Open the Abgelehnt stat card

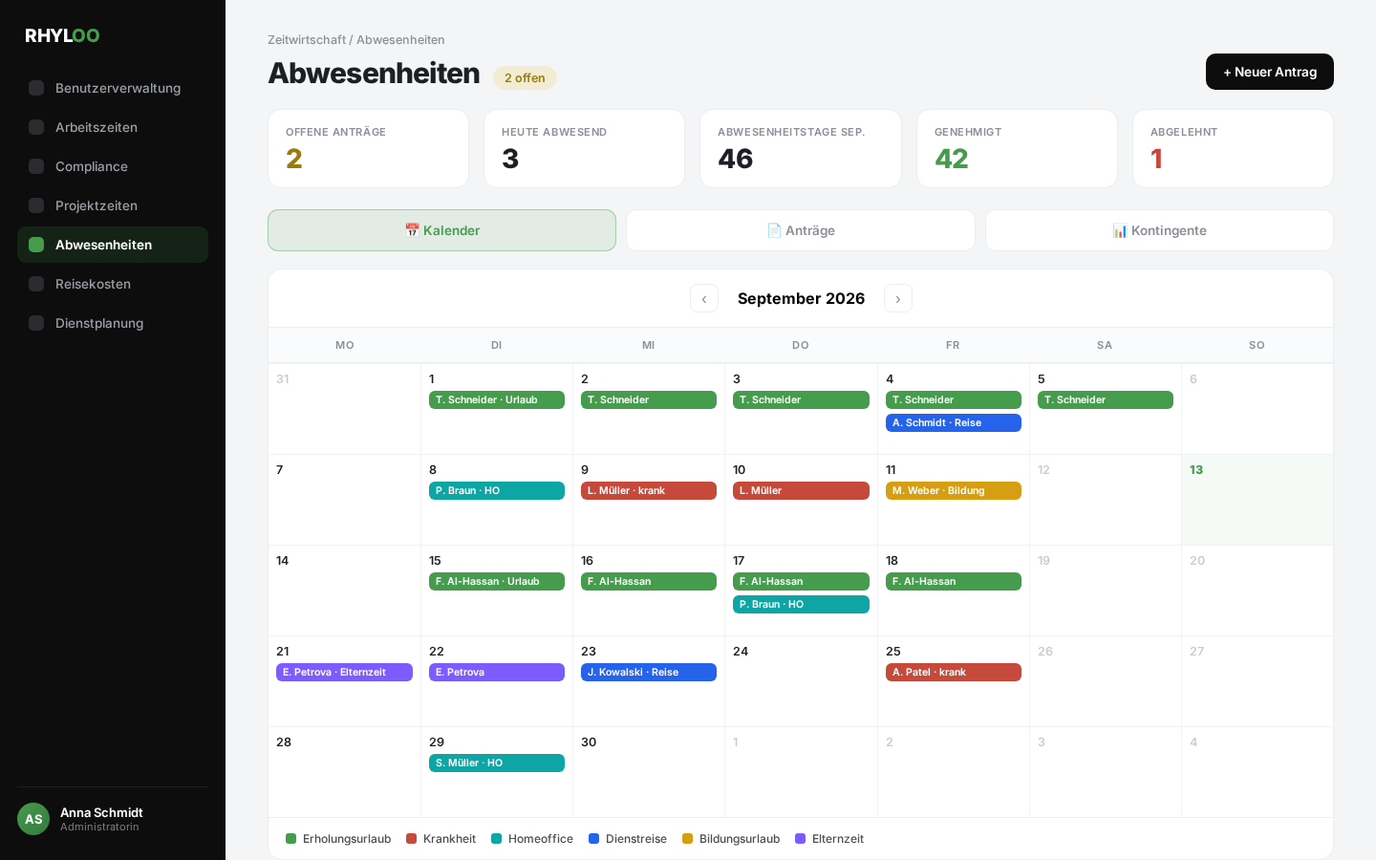pos(1233,149)
